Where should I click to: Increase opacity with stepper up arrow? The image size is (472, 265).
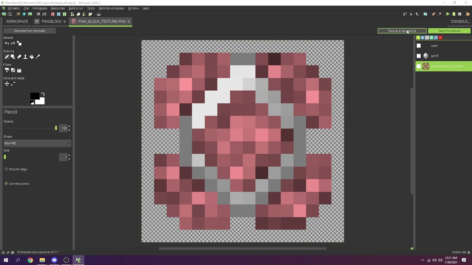coord(69,127)
